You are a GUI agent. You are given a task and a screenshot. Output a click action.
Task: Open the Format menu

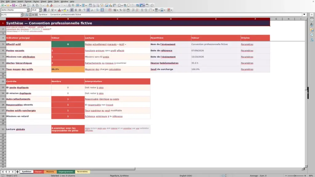coord(28,2)
